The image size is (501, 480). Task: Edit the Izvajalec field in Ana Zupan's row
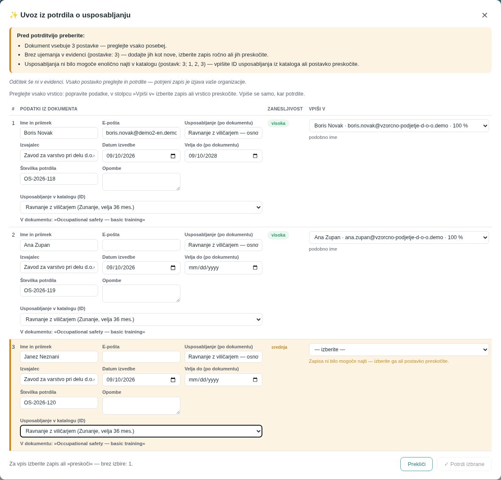[59, 267]
